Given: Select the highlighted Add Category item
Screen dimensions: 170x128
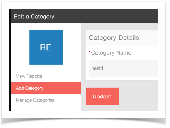Looking at the screenshot, I should [46, 88].
